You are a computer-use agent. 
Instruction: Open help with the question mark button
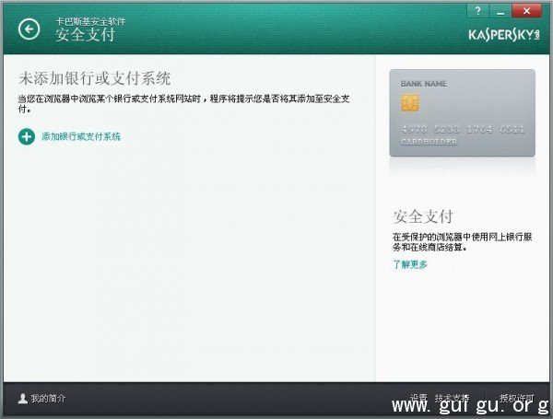(477, 11)
